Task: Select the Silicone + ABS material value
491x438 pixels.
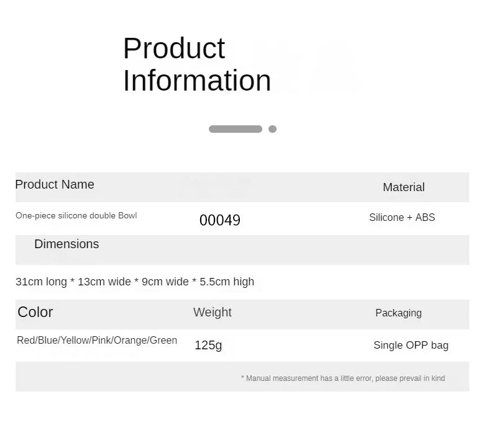Action: click(x=402, y=218)
